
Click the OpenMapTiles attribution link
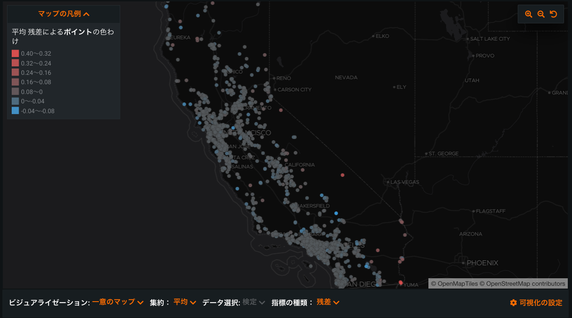[x=455, y=283]
